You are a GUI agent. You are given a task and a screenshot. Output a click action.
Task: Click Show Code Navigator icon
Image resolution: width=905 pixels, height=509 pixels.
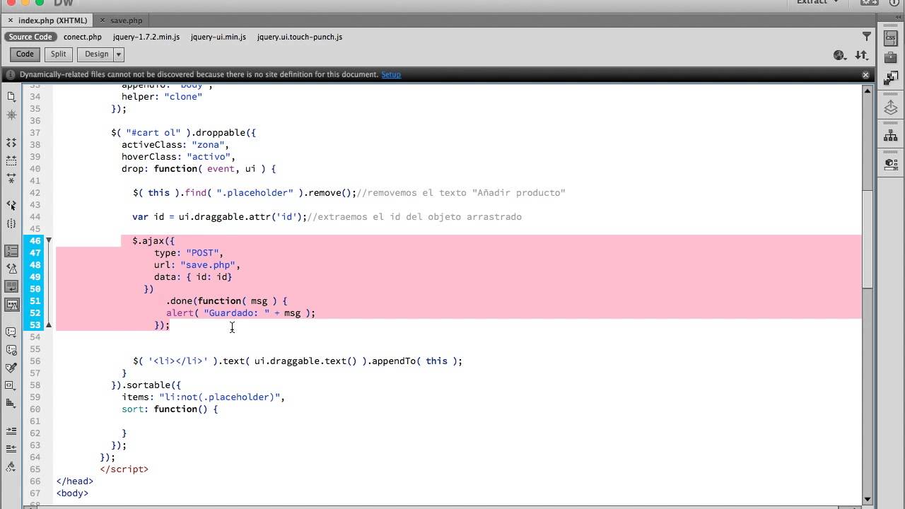tap(11, 115)
